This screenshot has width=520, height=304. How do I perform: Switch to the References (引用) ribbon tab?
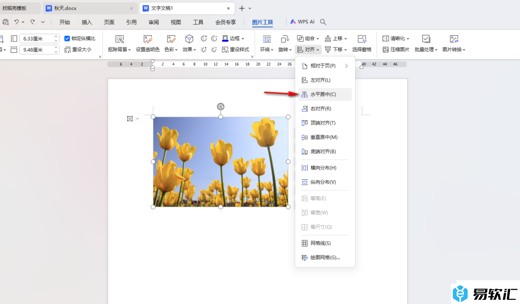pos(131,22)
